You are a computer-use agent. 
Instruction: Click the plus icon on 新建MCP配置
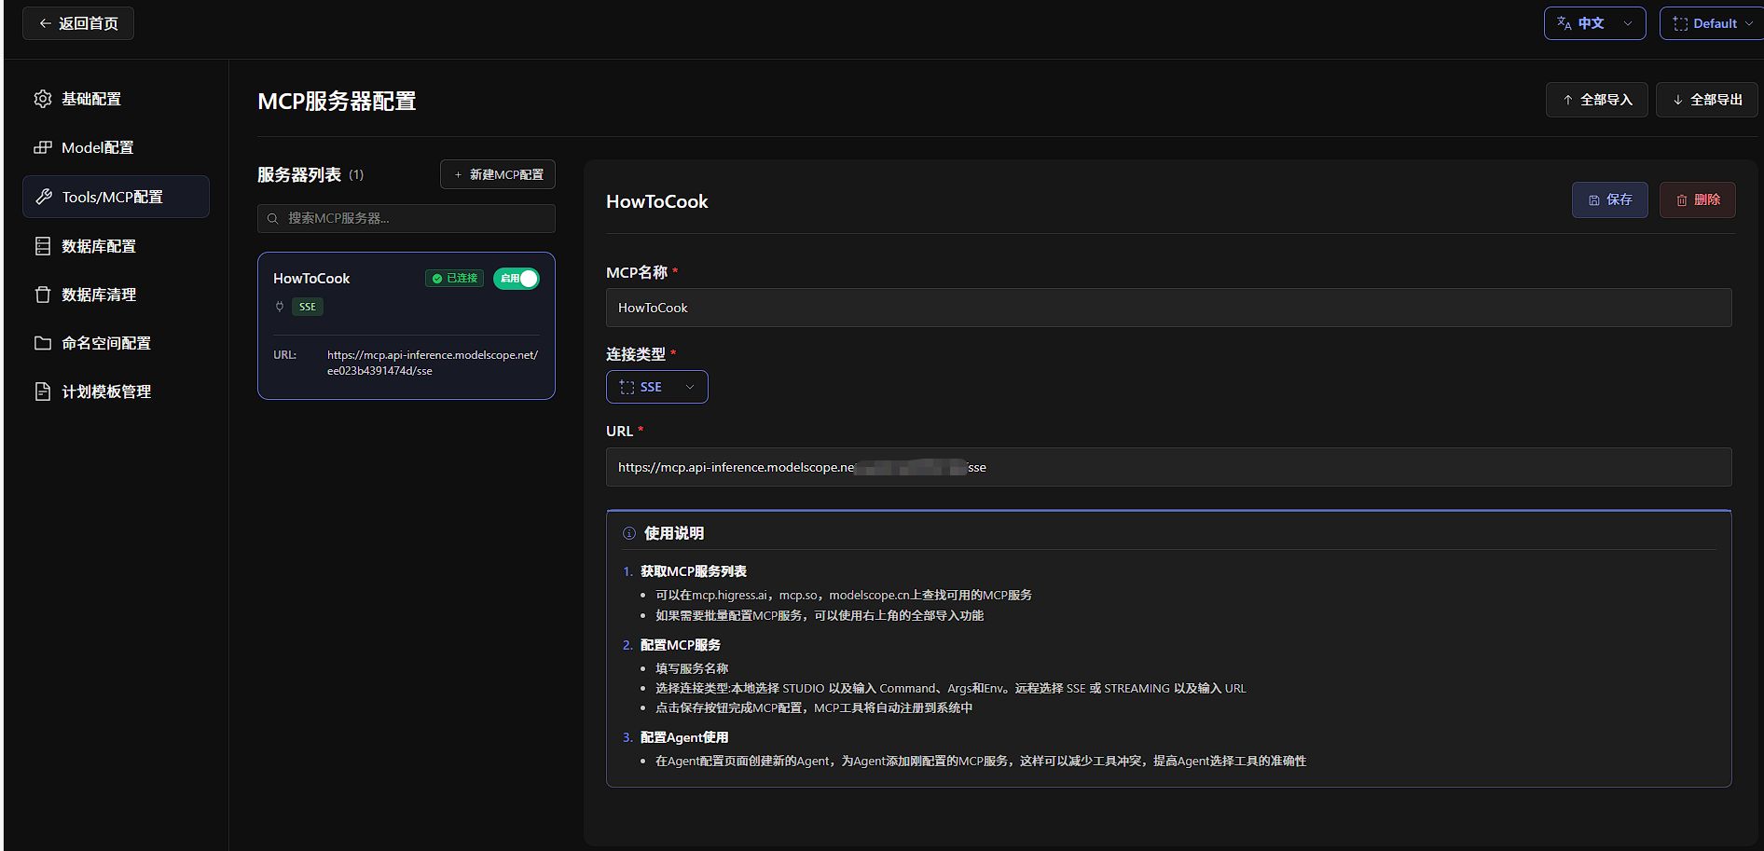point(458,174)
